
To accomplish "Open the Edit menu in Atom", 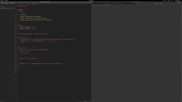I will click(2, 3).
